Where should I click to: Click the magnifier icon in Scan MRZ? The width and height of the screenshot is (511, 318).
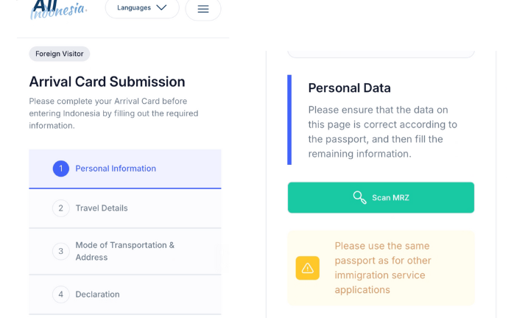(x=359, y=197)
